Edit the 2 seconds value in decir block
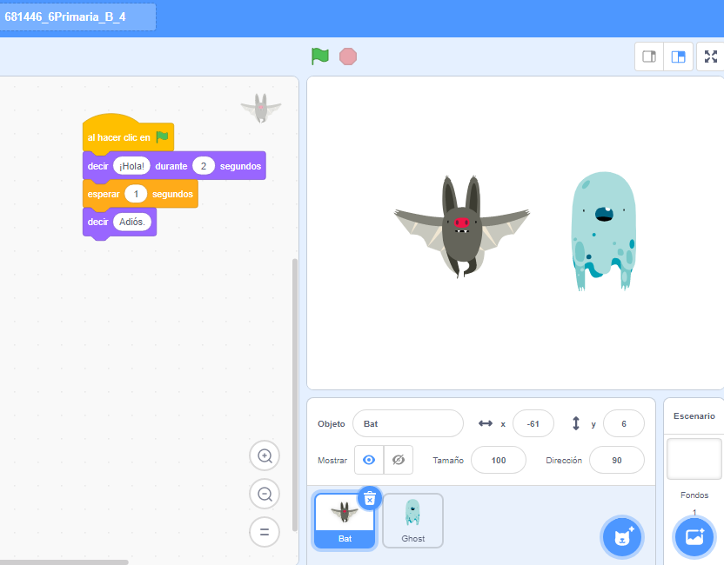Screen dimensions: 724x565 (204, 166)
